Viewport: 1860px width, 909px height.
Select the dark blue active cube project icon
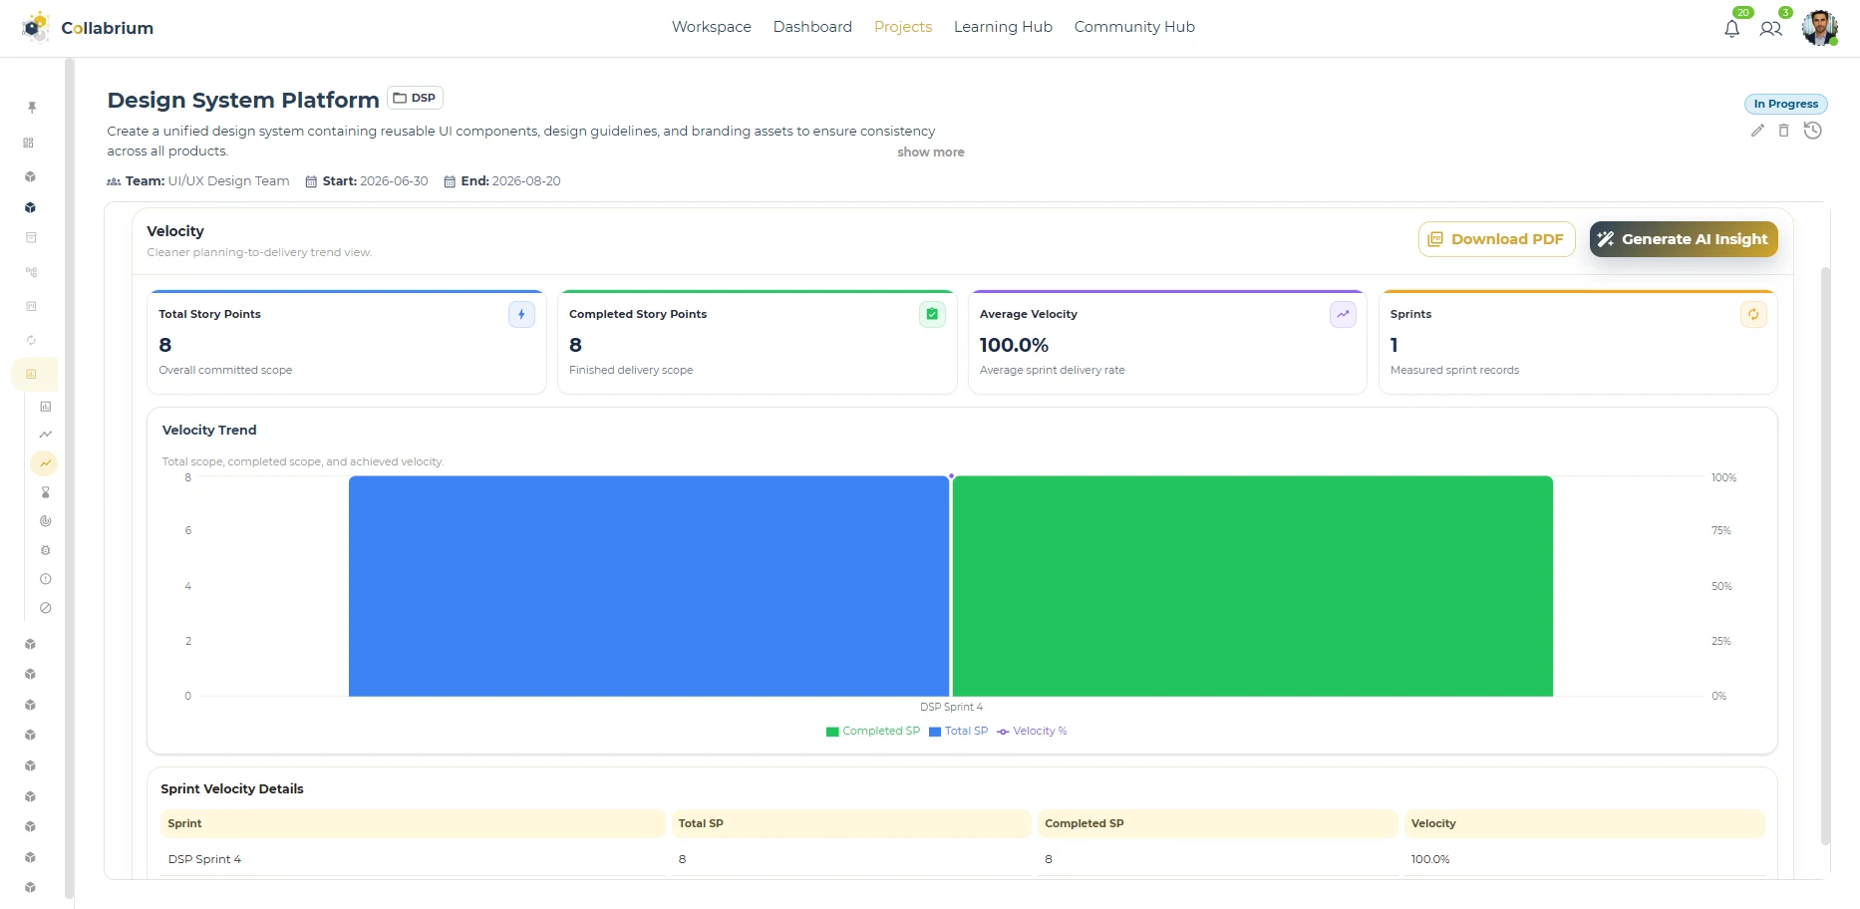(31, 207)
